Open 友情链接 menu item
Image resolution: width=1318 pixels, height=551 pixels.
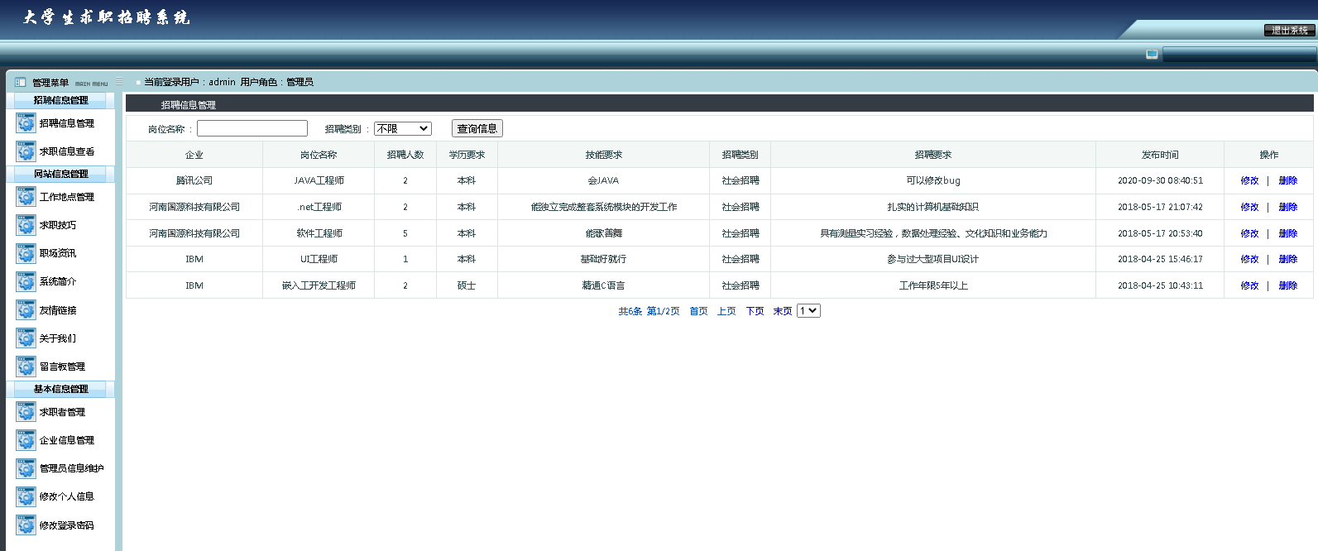58,310
